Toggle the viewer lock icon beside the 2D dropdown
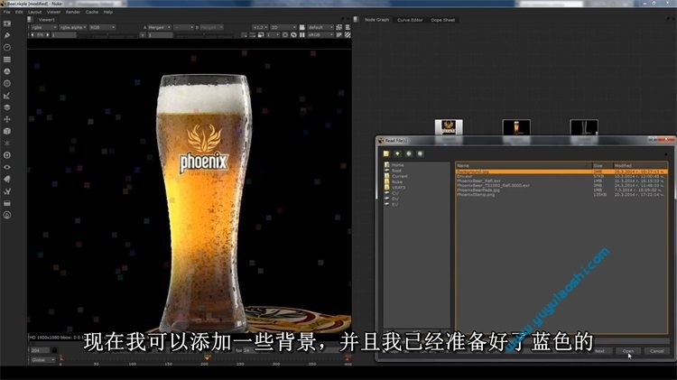The image size is (677, 380). [x=302, y=27]
